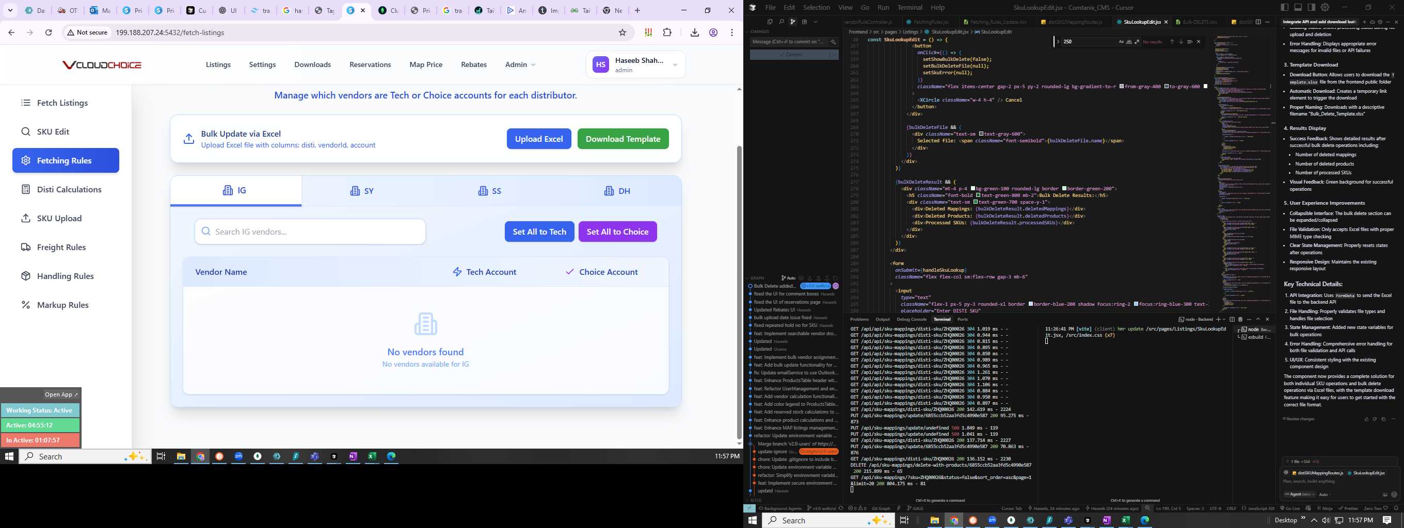Open chat history in Cursor AI pane

1380,22
